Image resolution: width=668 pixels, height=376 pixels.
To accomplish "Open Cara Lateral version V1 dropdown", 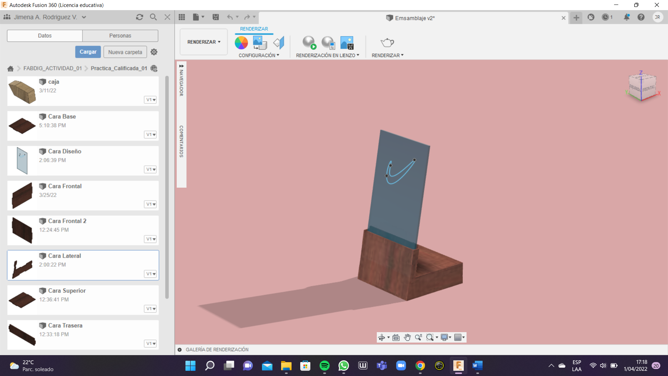I will coord(150,274).
